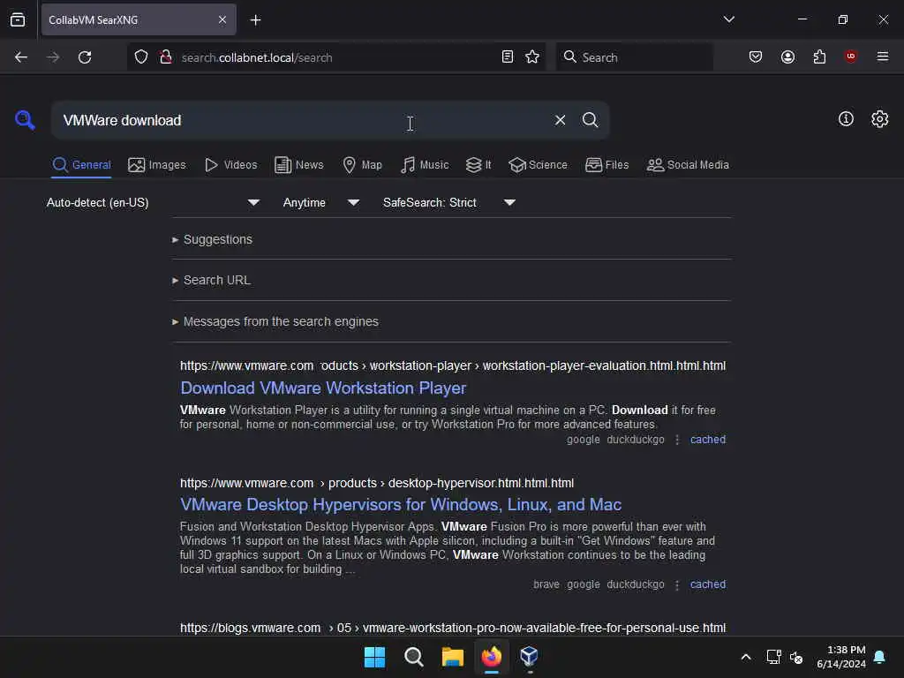Viewport: 904px width, 678px height.
Task: Open the muted volume tray icon
Action: 796,657
